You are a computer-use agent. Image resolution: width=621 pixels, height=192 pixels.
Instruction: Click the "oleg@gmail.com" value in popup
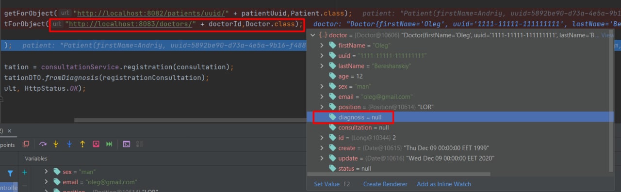[x=387, y=97]
